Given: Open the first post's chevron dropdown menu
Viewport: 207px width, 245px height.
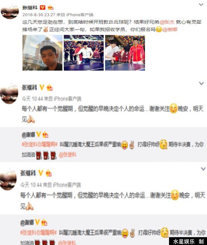Looking at the screenshot, I should pyautogui.click(x=201, y=5).
